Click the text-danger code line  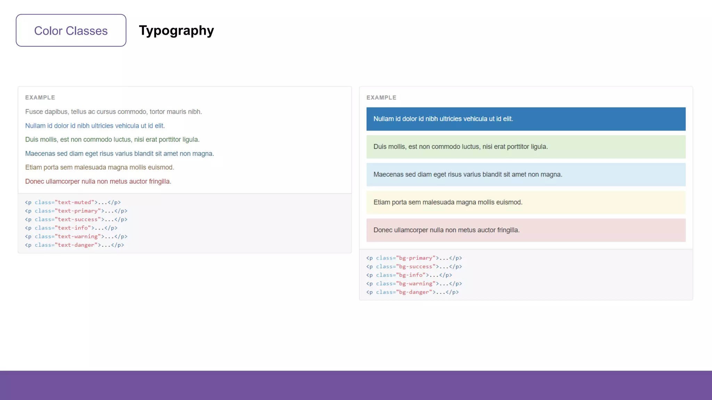(x=74, y=245)
